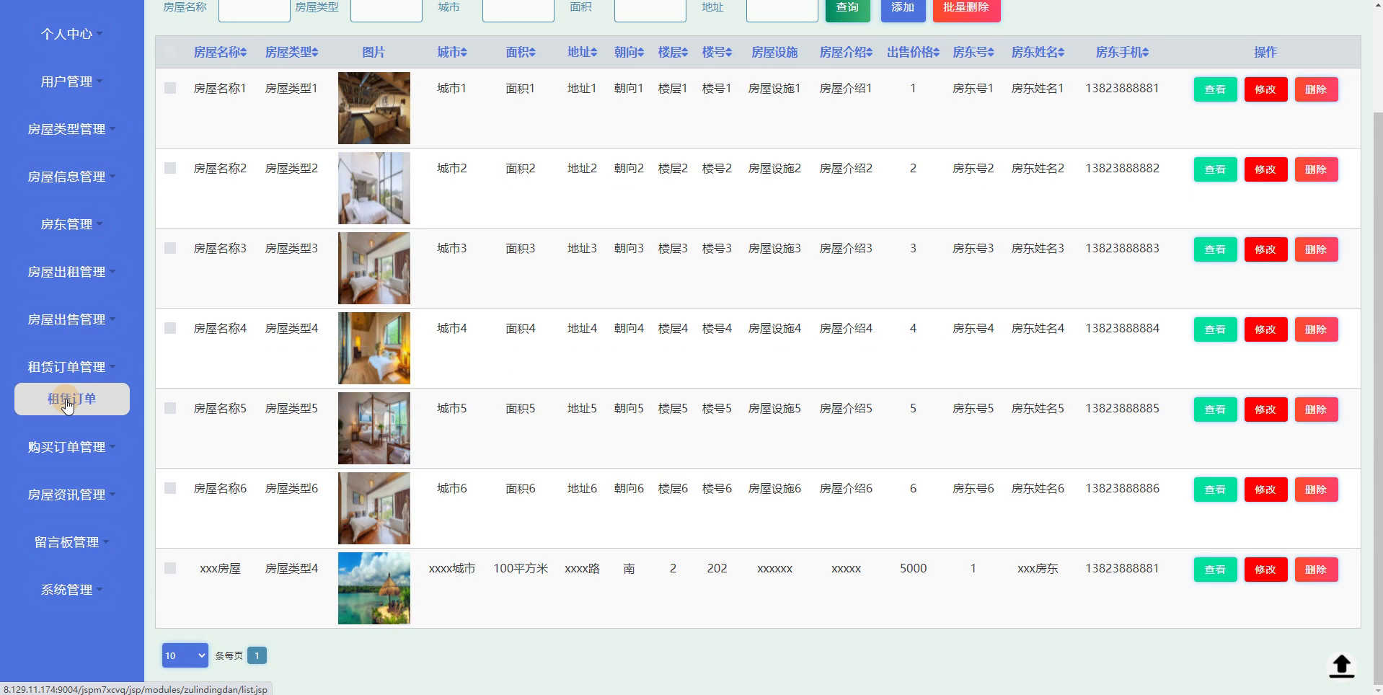This screenshot has width=1383, height=695.
Task: Open the rows-per-page dropdown showing 10
Action: coord(185,655)
